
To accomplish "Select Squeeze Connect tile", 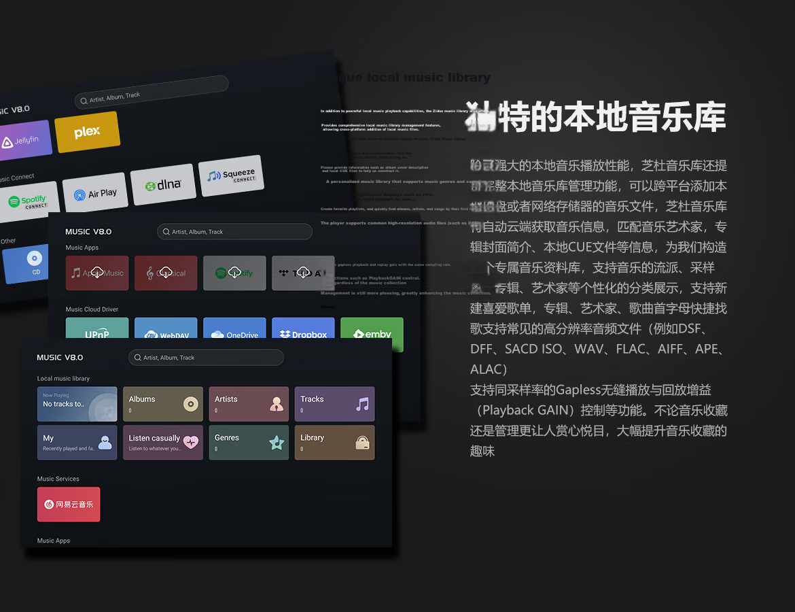I will (x=231, y=175).
